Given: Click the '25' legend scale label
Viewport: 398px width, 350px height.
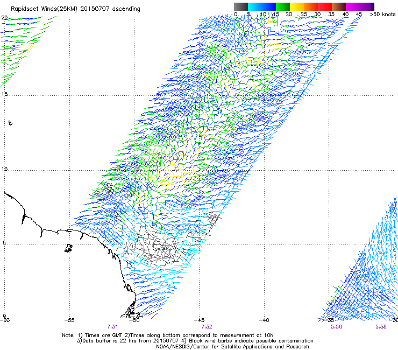Looking at the screenshot, I should pos(303,15).
